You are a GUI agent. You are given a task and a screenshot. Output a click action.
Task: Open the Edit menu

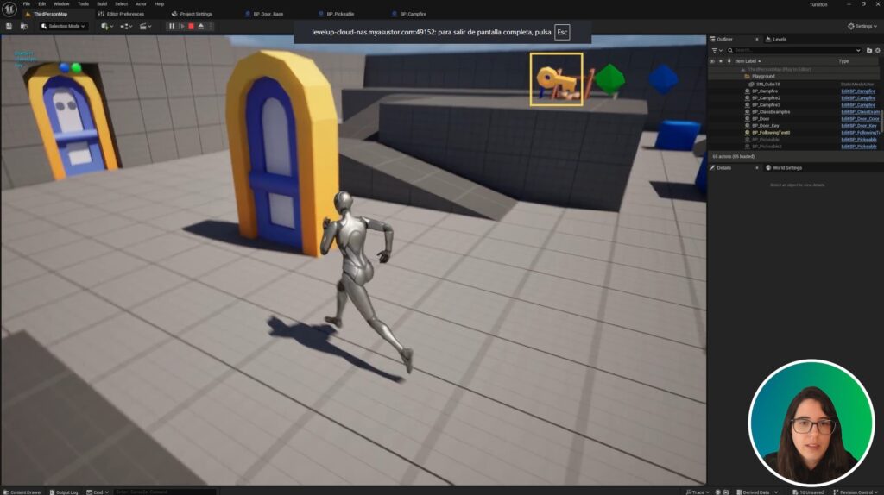[41, 4]
